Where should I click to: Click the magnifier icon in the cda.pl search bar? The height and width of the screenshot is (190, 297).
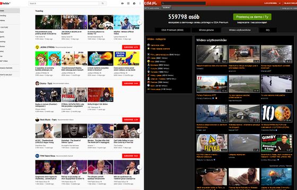[163, 3]
